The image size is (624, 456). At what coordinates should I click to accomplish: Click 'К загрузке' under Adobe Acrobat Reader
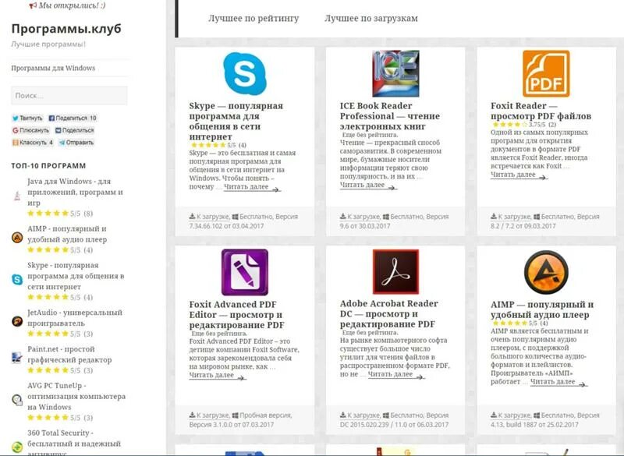(x=360, y=415)
